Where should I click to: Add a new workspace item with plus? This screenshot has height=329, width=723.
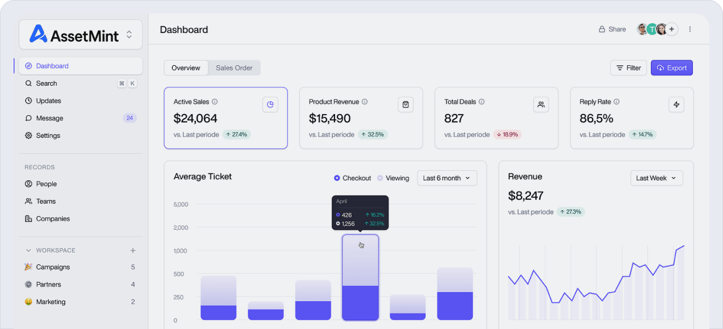click(x=133, y=250)
